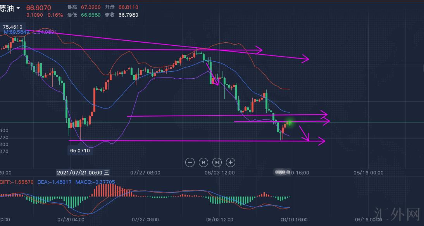Click the 开盘 price 66.8110
Screen dimensions: 424x226
pyautogui.click(x=128, y=7)
